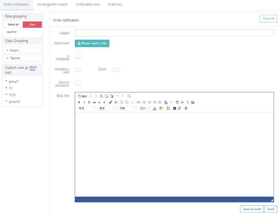Click the Save as draft button
Screen dimensions: 279x213
252,209
